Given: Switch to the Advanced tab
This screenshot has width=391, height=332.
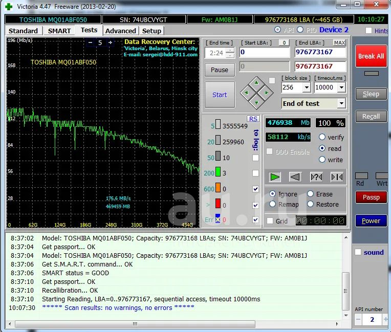Looking at the screenshot, I should (120, 31).
